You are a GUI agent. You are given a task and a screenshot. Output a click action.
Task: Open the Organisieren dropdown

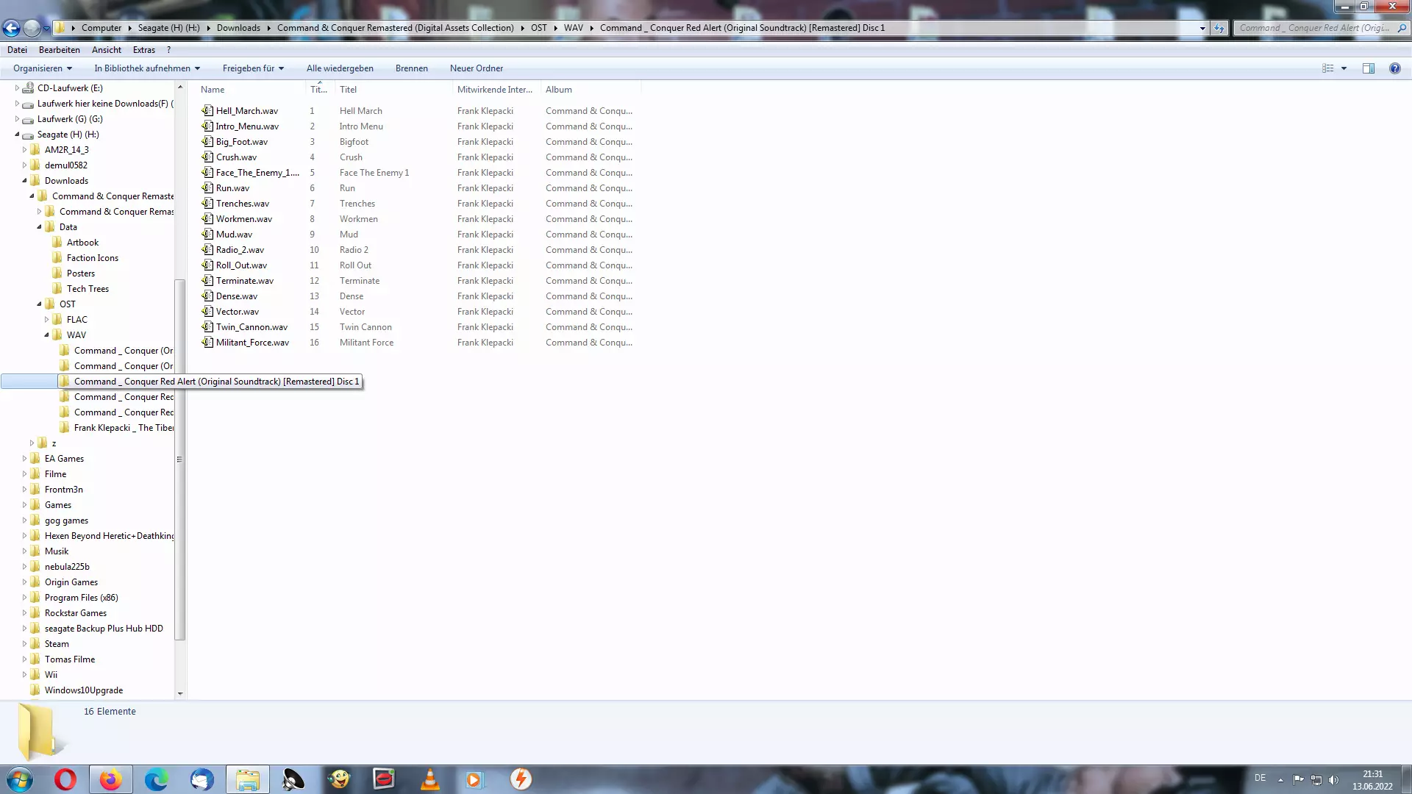point(43,68)
